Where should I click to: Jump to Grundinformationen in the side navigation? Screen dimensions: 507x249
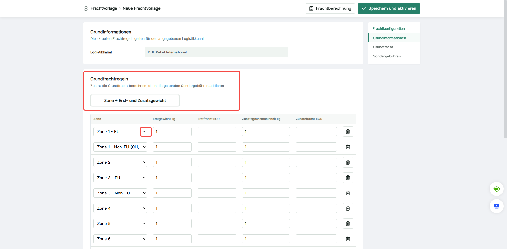point(389,38)
